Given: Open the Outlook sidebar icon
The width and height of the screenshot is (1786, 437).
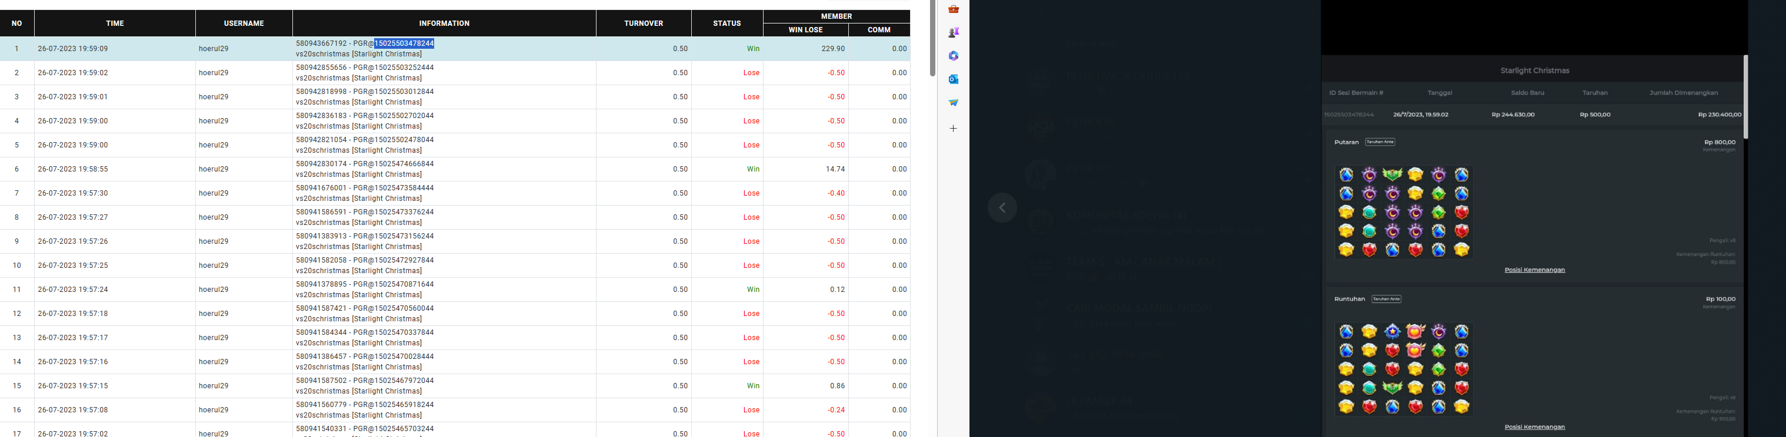Looking at the screenshot, I should click(954, 80).
